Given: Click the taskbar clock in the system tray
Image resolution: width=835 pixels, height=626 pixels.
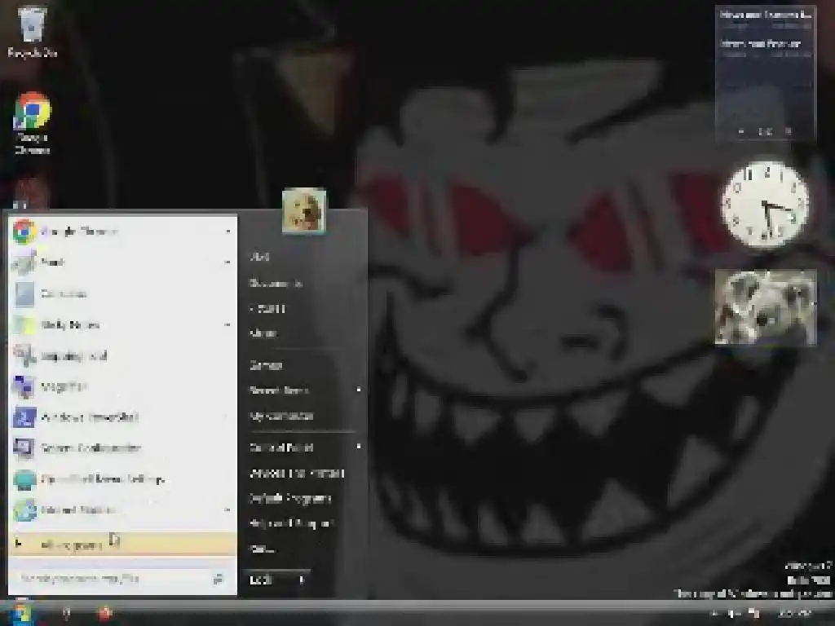Looking at the screenshot, I should [794, 613].
